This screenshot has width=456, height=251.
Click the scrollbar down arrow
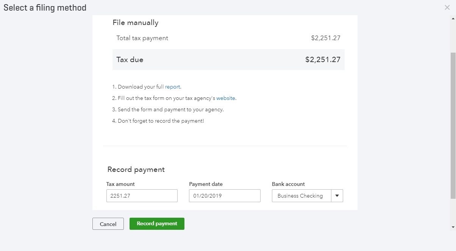tap(453, 227)
